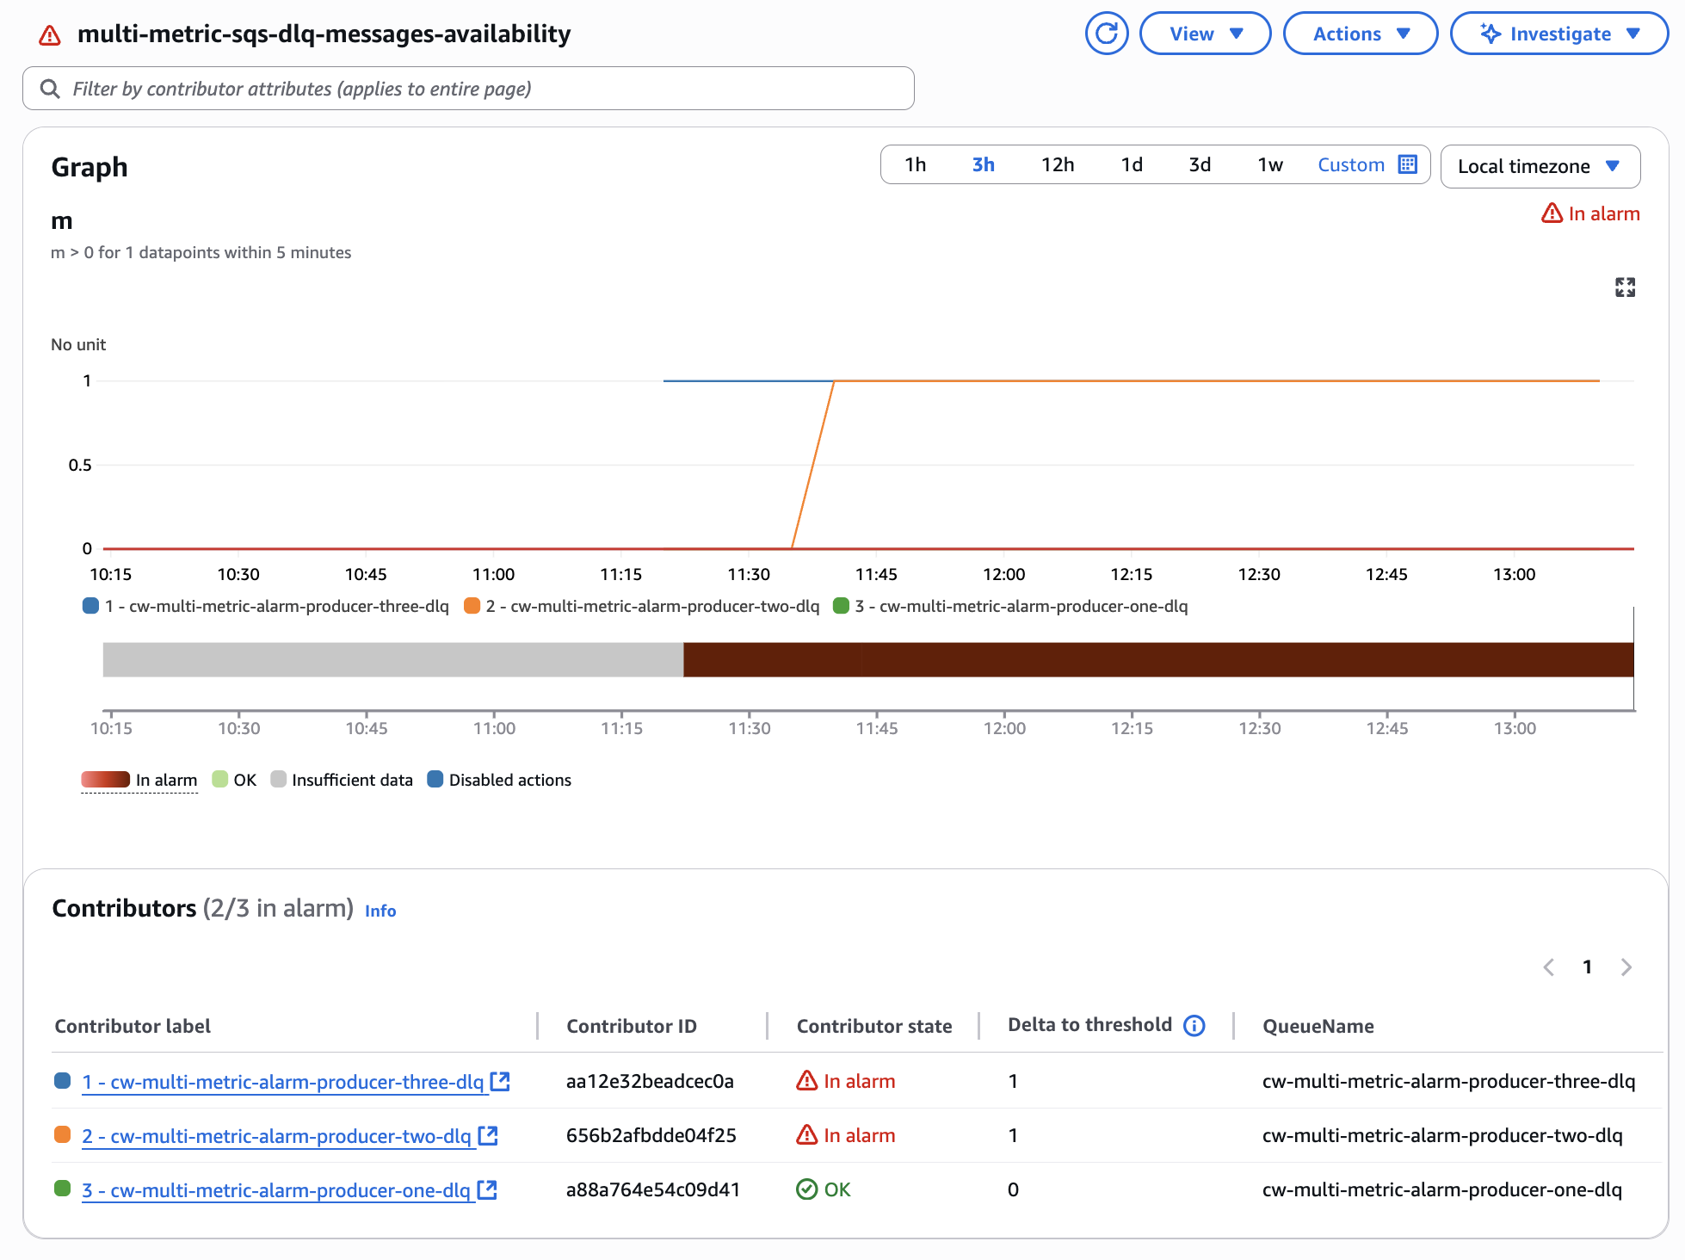This screenshot has height=1260, width=1685.
Task: Click the refresh alarm icon button
Action: click(1106, 34)
